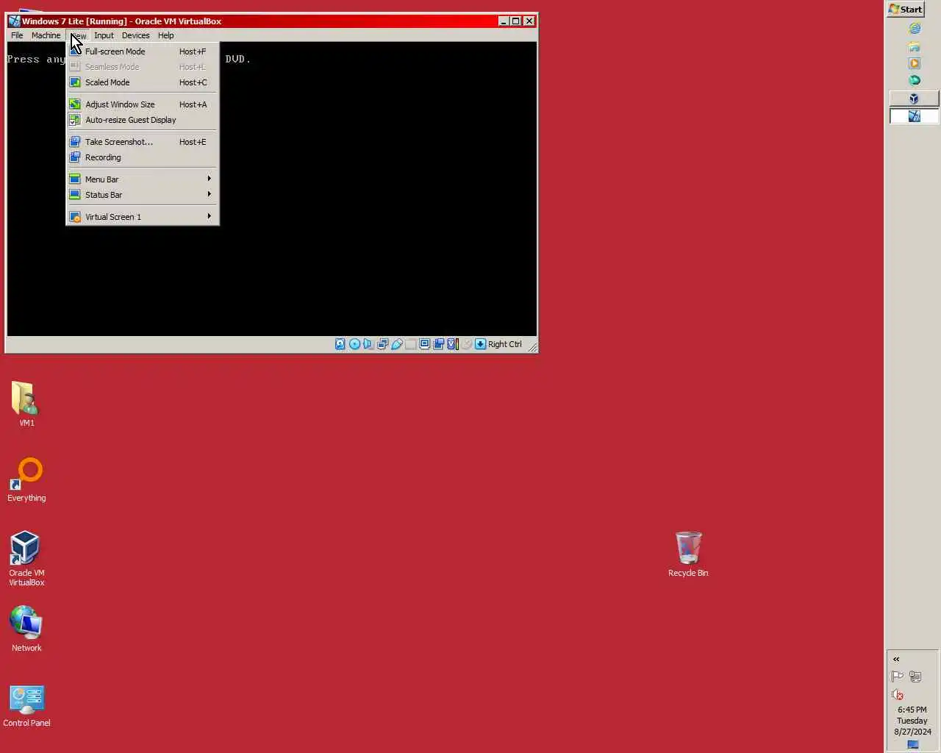This screenshot has width=941, height=753.
Task: Click the display monitor status bar icon
Action: [425, 343]
